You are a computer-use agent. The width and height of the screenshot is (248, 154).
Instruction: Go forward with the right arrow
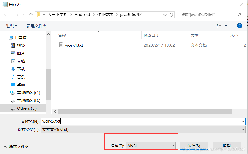[16, 15]
